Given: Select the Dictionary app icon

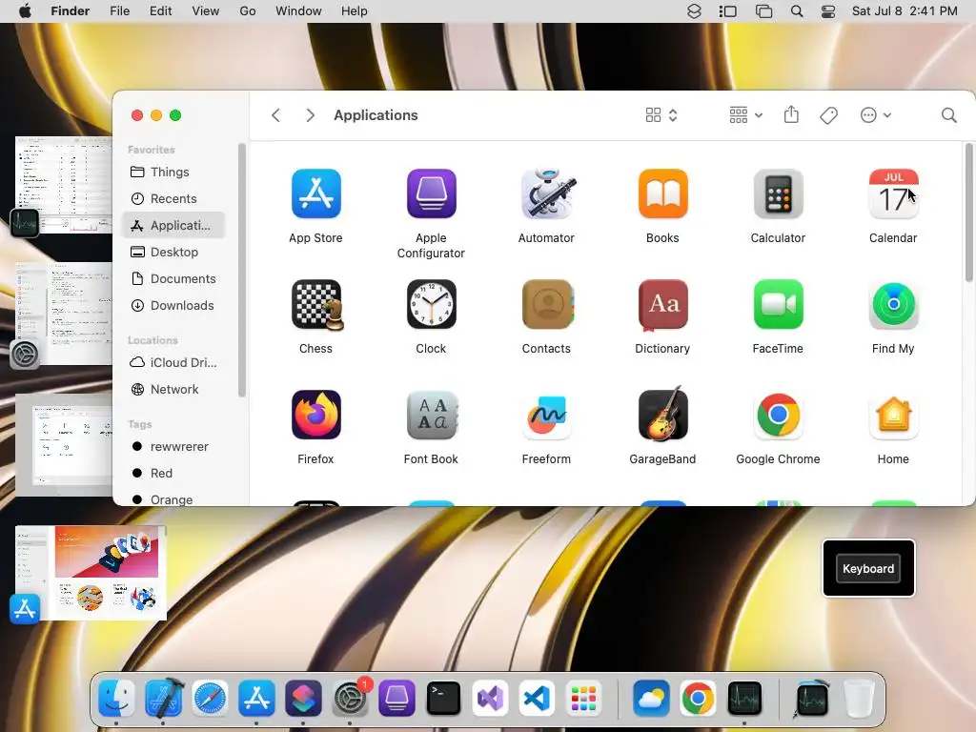Looking at the screenshot, I should point(662,304).
